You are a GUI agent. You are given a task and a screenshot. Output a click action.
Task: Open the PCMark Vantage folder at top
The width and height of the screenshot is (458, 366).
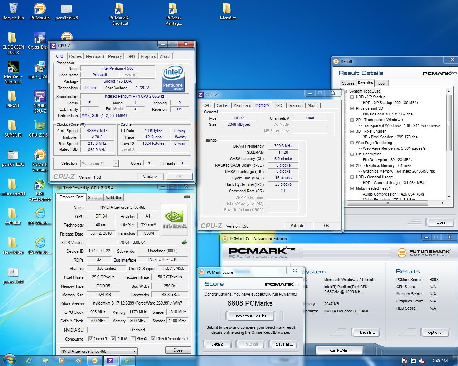coord(174,14)
